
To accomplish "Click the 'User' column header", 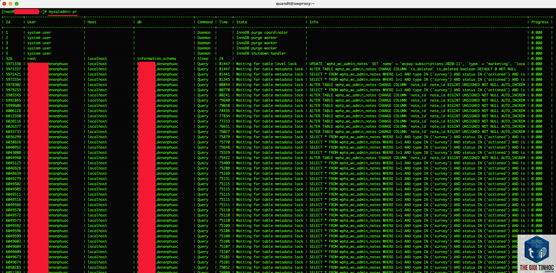I will [31, 22].
